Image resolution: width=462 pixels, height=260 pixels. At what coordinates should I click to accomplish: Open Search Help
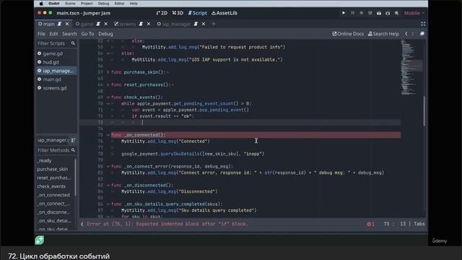click(383, 34)
